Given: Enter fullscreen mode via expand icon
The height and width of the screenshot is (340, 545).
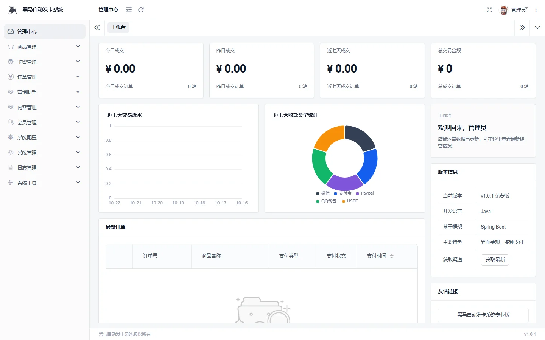Looking at the screenshot, I should [x=489, y=10].
